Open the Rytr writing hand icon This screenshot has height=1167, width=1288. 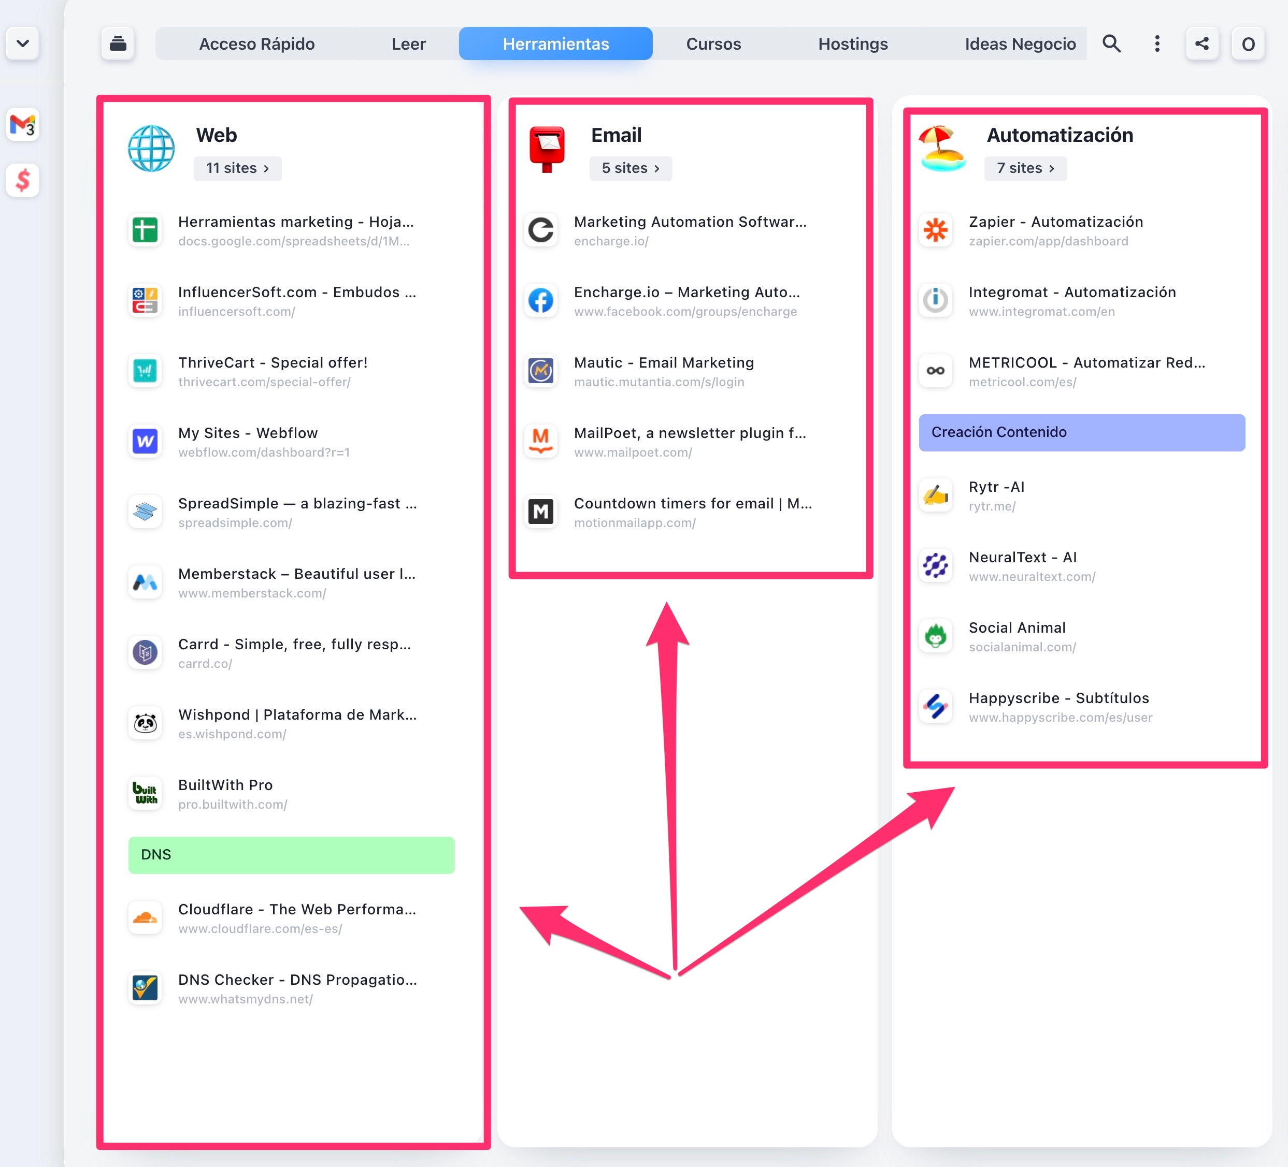(935, 495)
